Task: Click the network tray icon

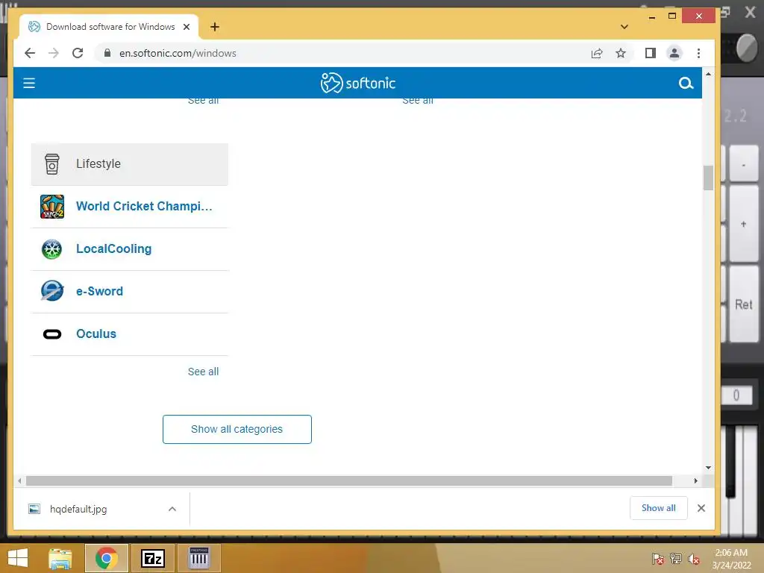Action: [676, 558]
